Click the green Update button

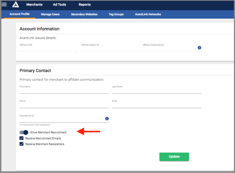[x=174, y=157]
